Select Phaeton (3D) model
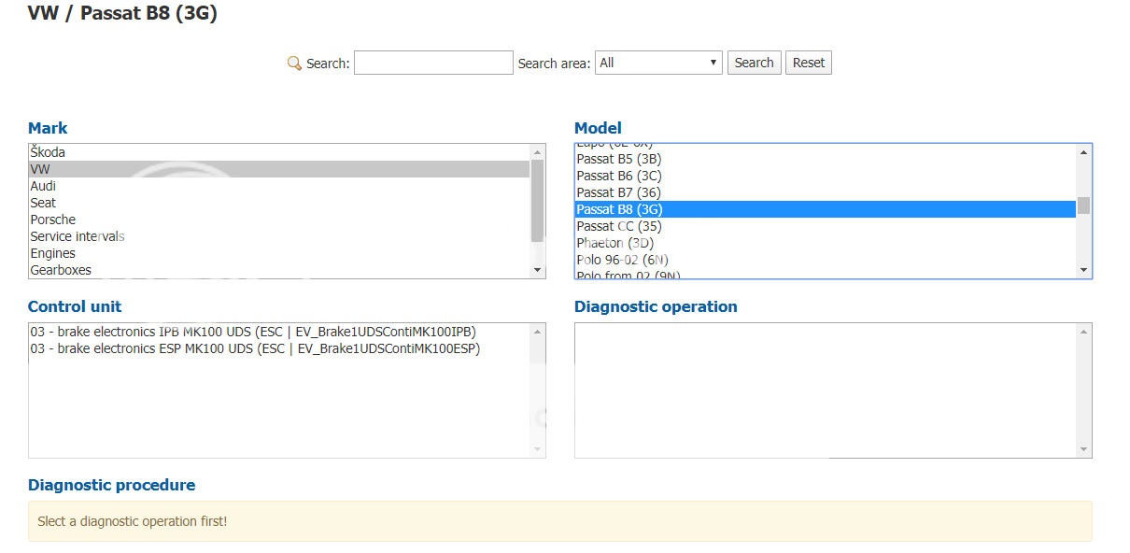This screenshot has height=553, width=1130. [826, 243]
